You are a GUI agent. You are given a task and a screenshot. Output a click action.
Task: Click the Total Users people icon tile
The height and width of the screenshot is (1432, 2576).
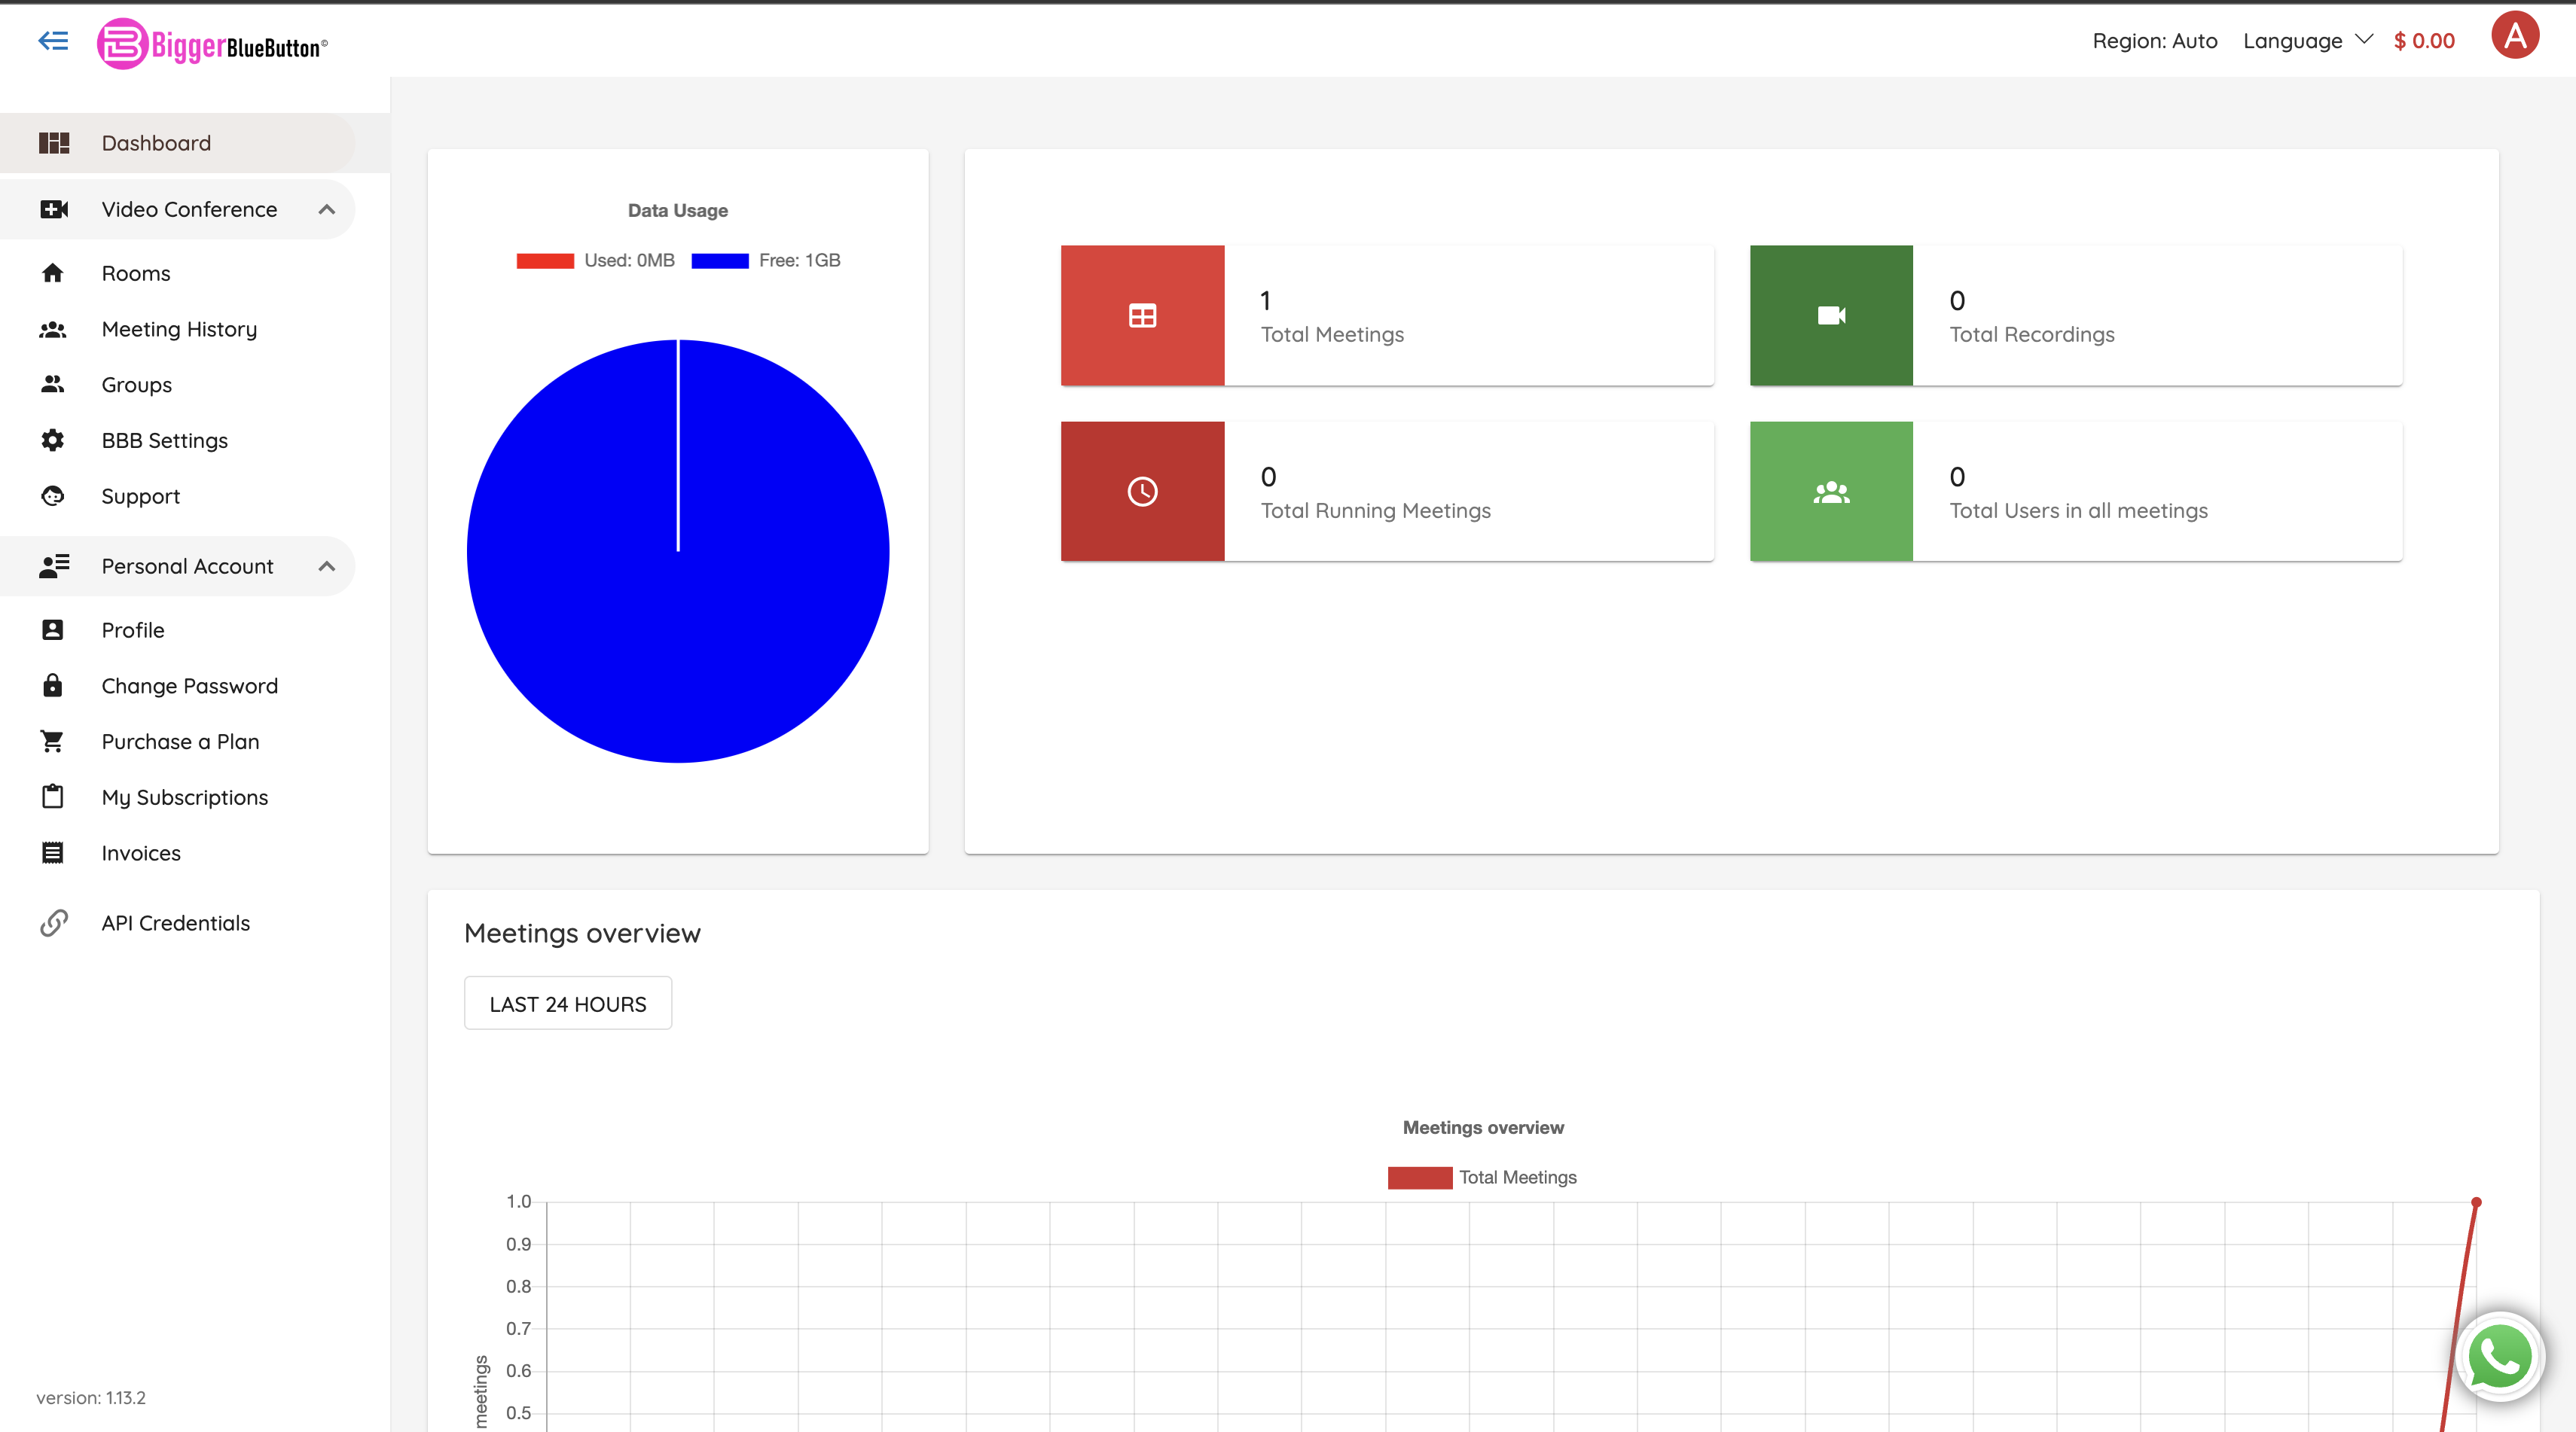coord(1830,492)
